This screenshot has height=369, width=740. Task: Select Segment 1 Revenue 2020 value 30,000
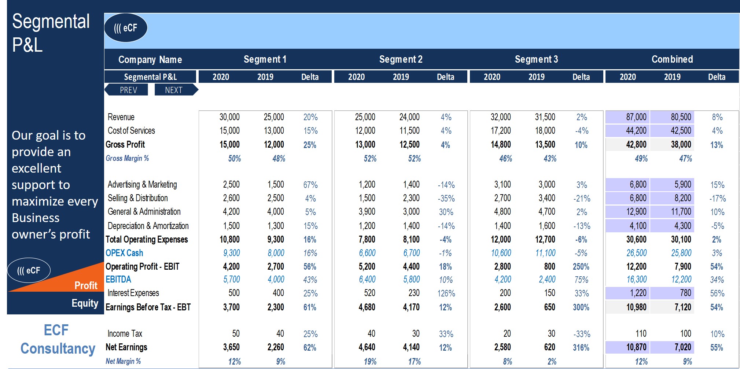click(x=229, y=117)
